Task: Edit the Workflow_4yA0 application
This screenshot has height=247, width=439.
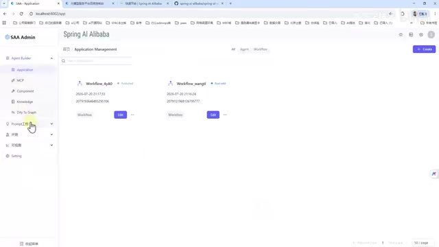Action: tap(121, 115)
